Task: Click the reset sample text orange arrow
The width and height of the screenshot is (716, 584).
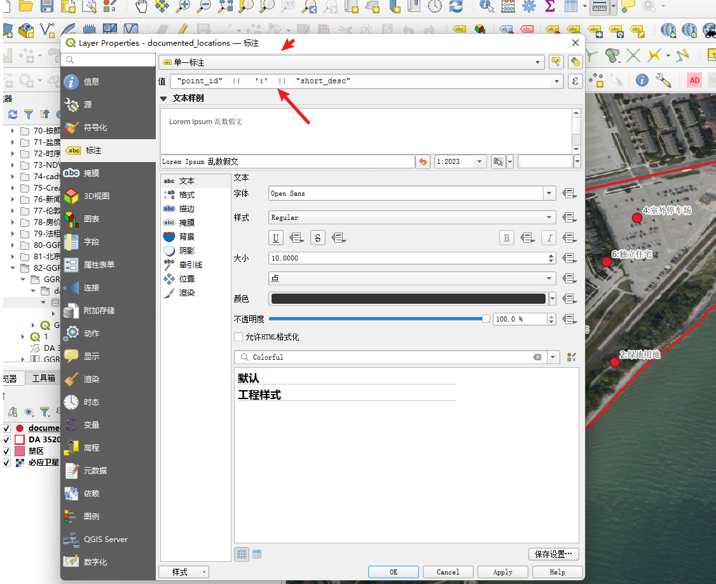Action: 423,161
